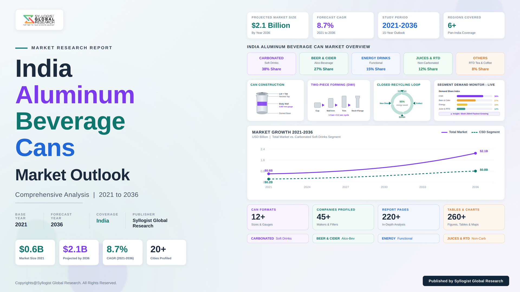Click the Syllogist Global Research logo
The height and width of the screenshot is (292, 520).
click(39, 20)
